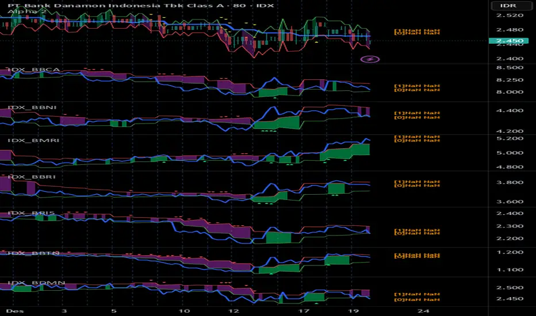
Task: Click price level 3.800 in BBRI pane
Action: tap(510, 183)
